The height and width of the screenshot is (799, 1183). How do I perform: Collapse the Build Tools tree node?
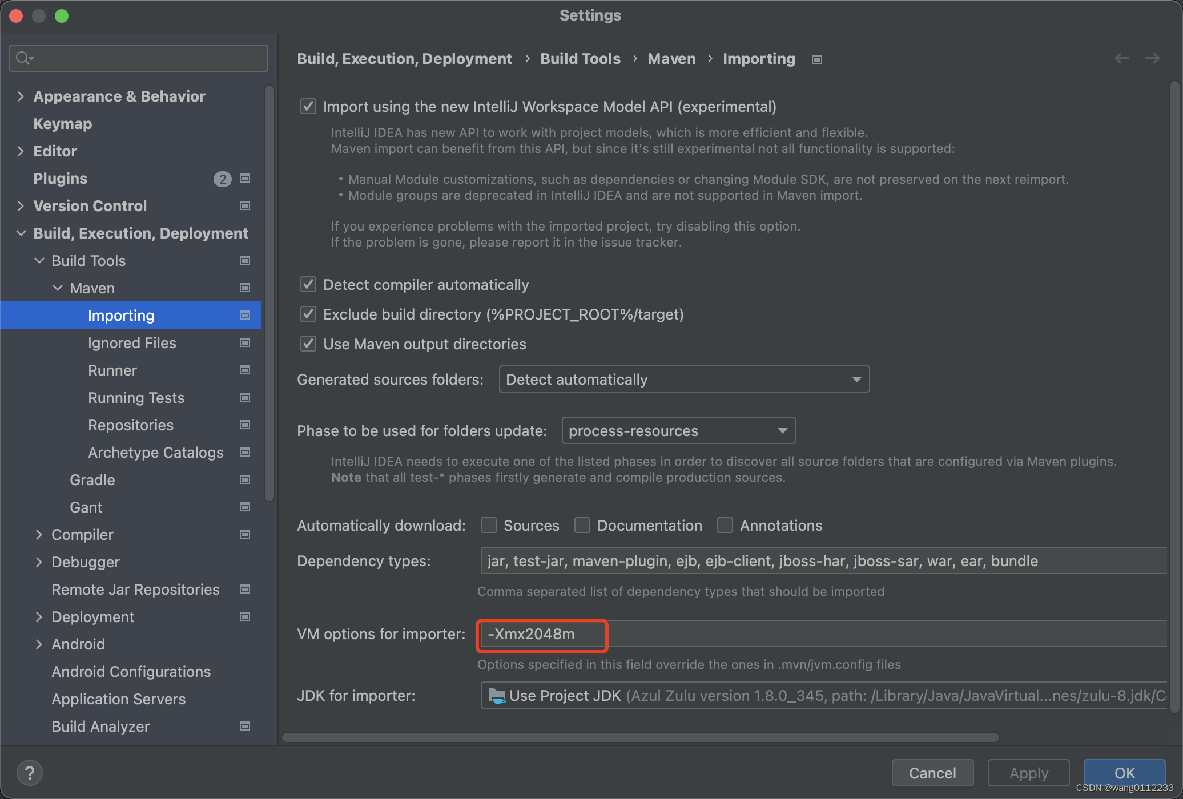click(x=39, y=260)
